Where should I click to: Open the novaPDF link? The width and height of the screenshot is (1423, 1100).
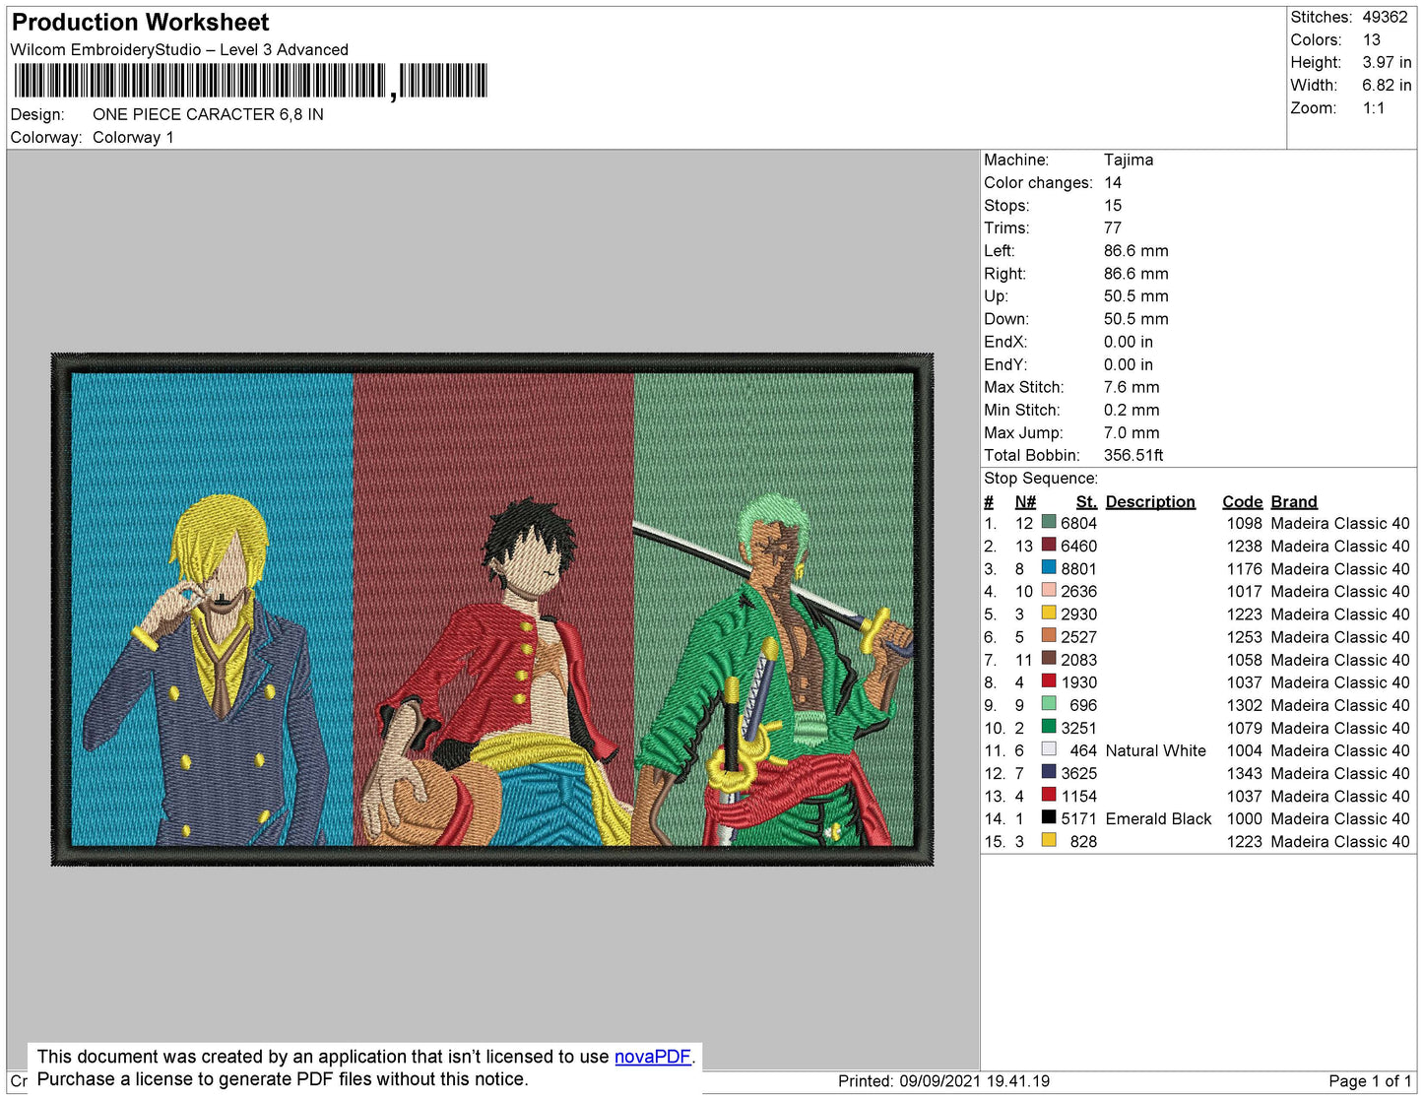tap(653, 1057)
